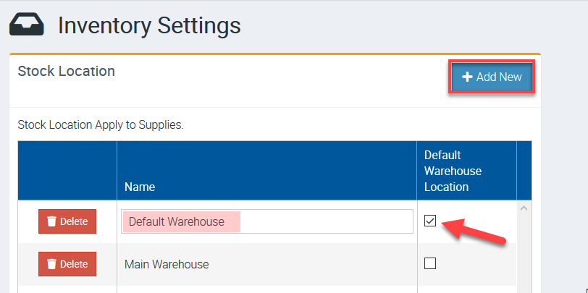
Task: Click the blank header cell above the scrollbar
Action: 524,171
